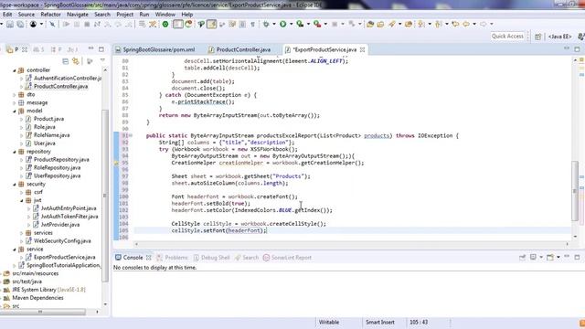Expand the dto package

(x=15, y=95)
